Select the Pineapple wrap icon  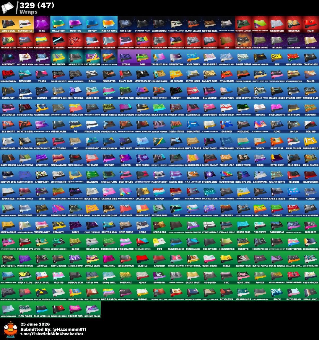[126, 276]
